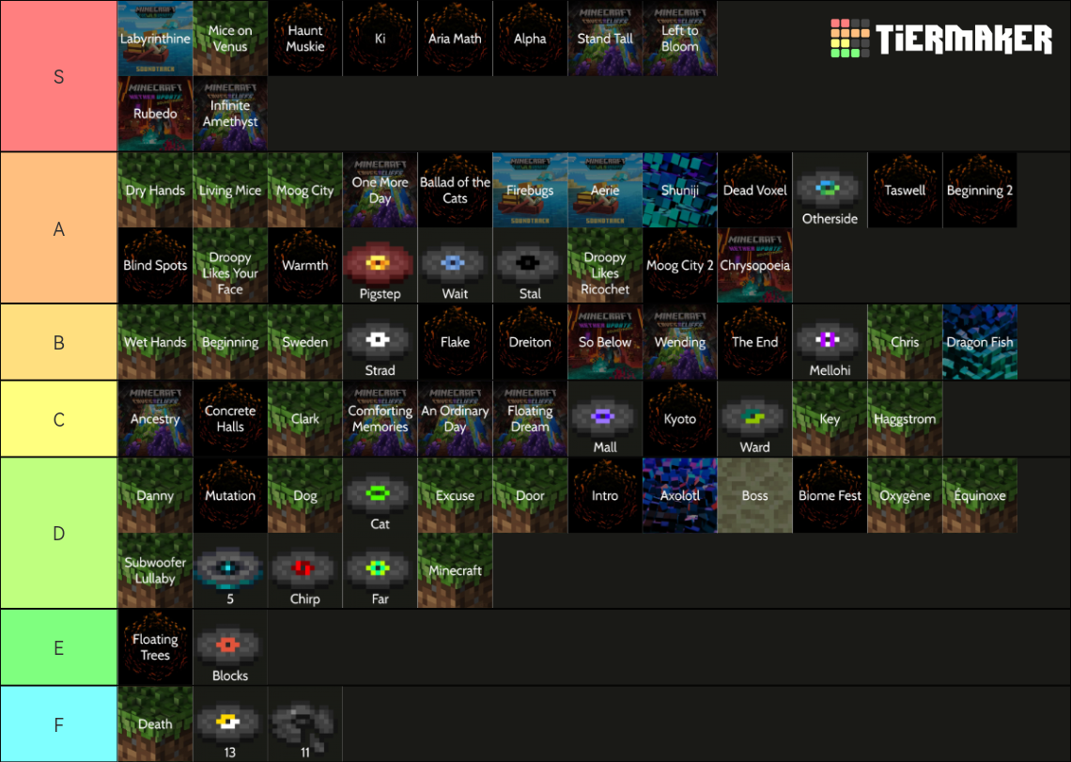Screen dimensions: 1071x762
Task: Select the Death tile in F tier
Action: point(154,723)
